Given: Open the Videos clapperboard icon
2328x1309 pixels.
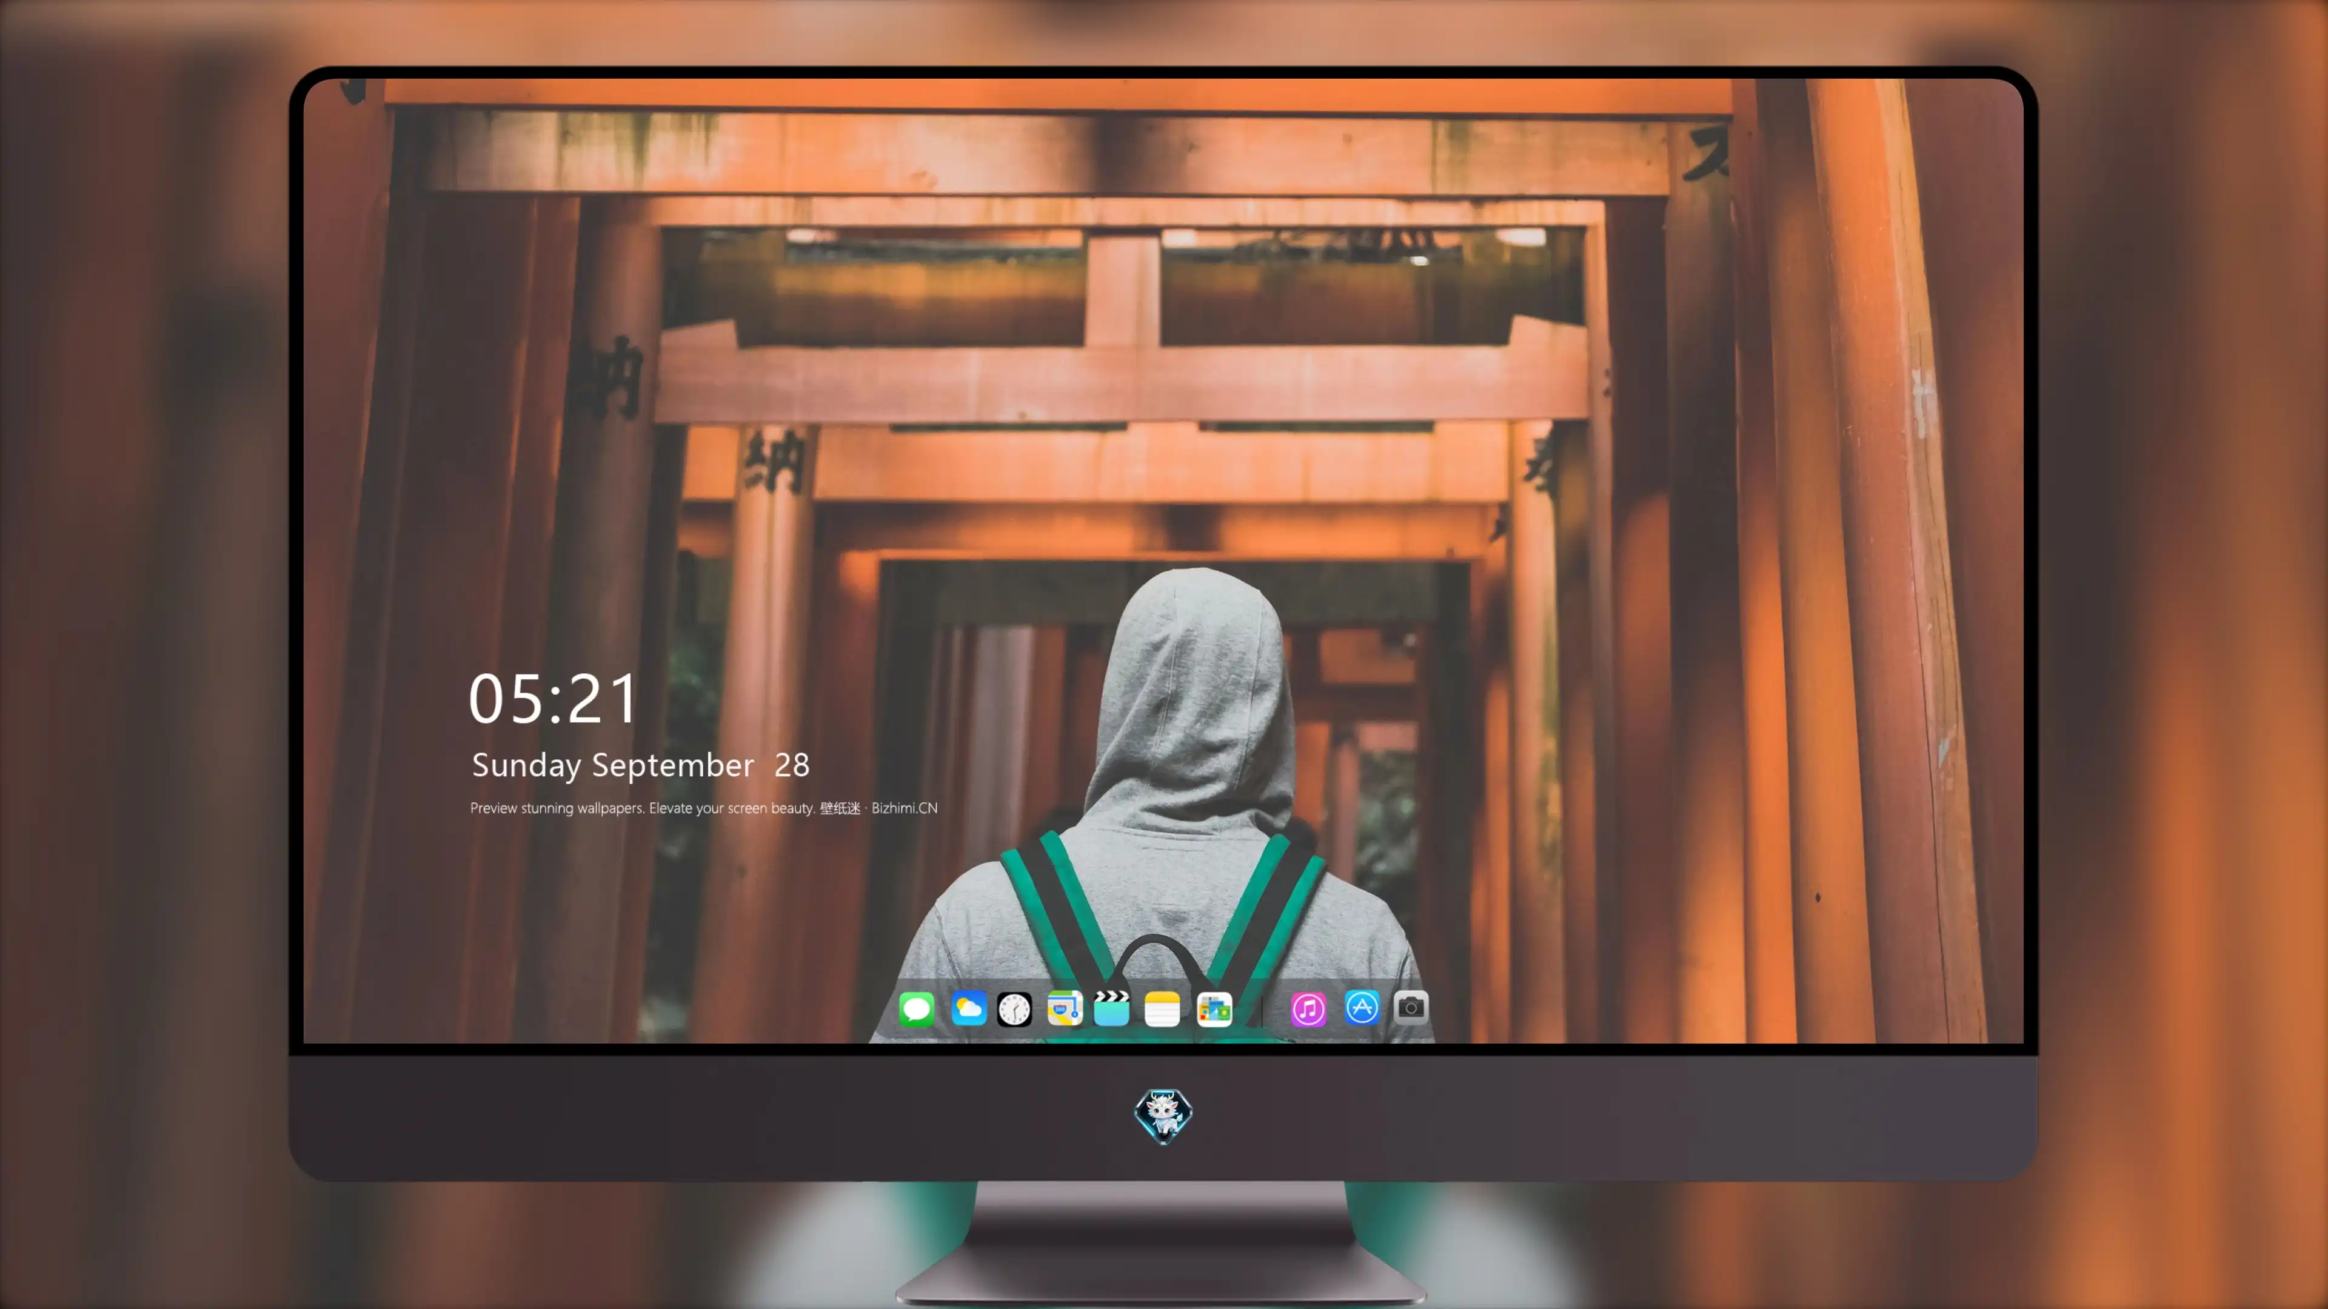Looking at the screenshot, I should pyautogui.click(x=1112, y=1008).
